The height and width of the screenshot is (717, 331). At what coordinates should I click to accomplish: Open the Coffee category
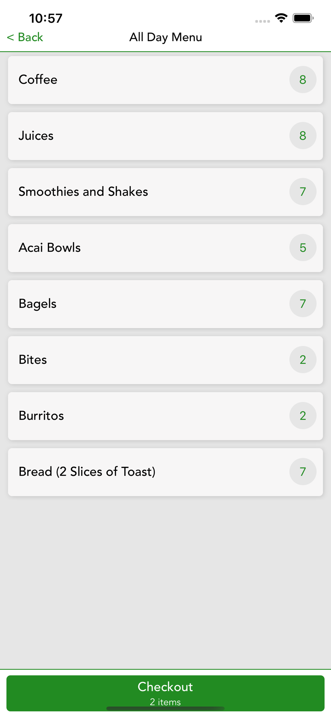coord(143,80)
